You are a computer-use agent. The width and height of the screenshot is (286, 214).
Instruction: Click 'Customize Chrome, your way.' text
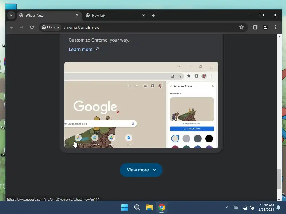point(99,40)
